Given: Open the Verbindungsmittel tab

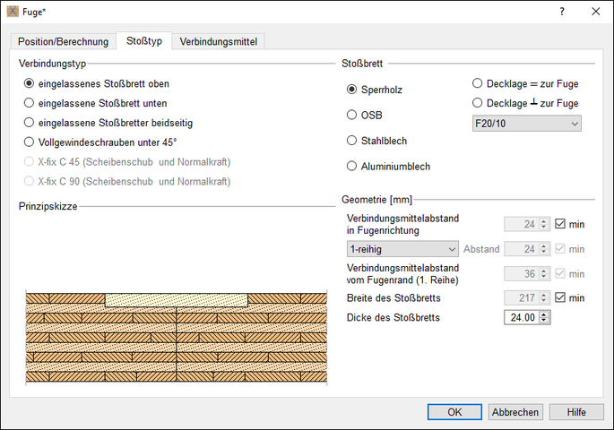Looking at the screenshot, I should 218,41.
